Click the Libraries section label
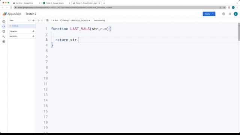Viewport: 240px width, 135px height. tap(13, 31)
